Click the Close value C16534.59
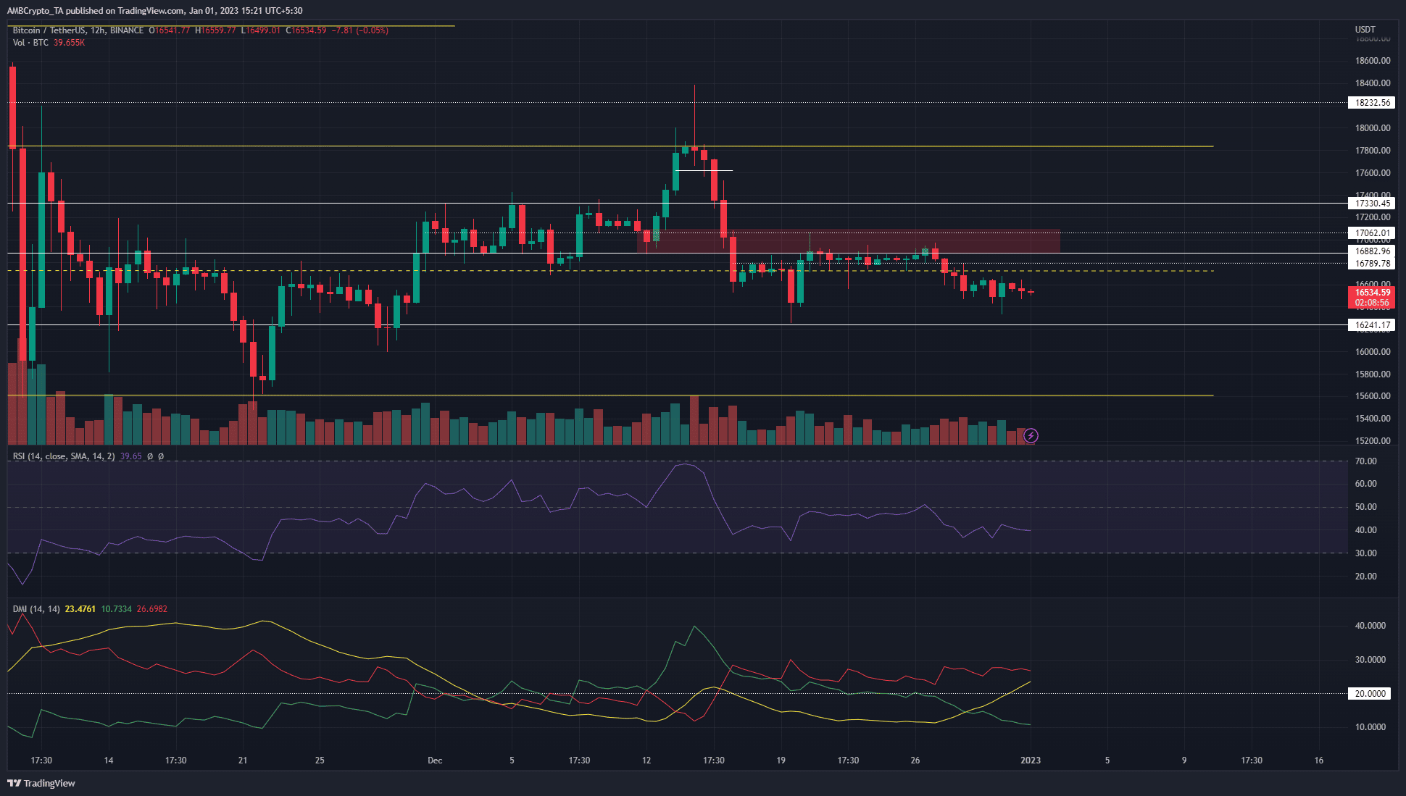 pos(306,30)
